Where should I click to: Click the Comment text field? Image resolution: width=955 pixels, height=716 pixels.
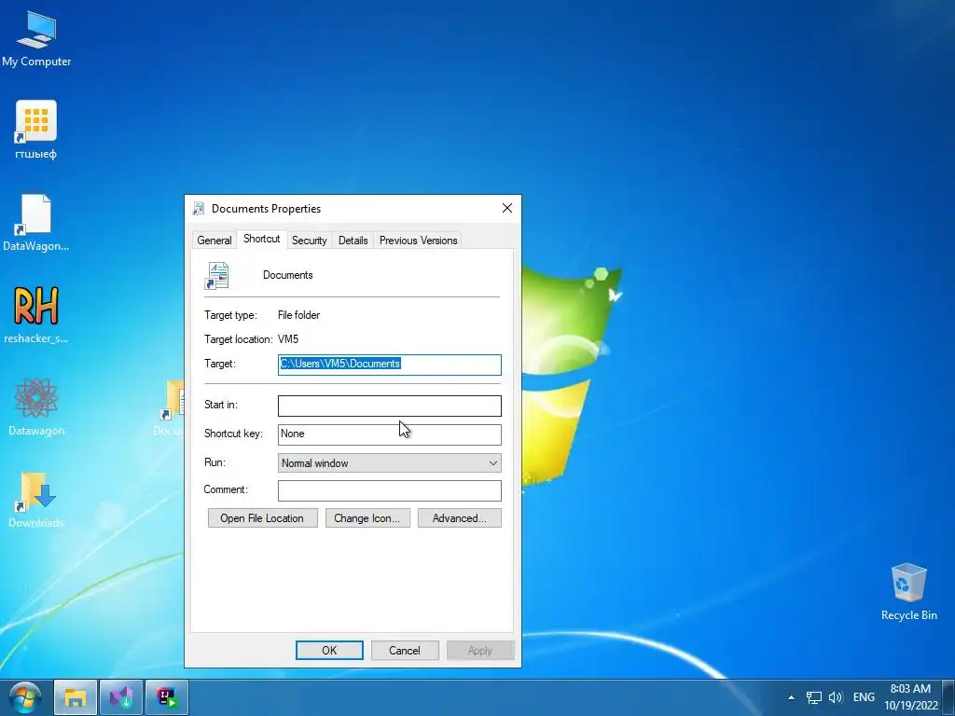tap(390, 490)
